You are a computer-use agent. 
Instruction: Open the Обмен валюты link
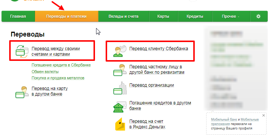pos(45,72)
